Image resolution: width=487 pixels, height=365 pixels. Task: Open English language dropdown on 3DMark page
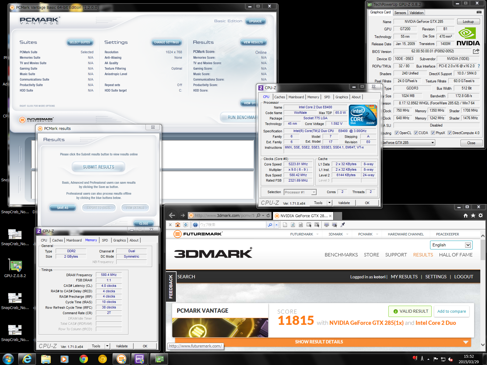click(468, 245)
